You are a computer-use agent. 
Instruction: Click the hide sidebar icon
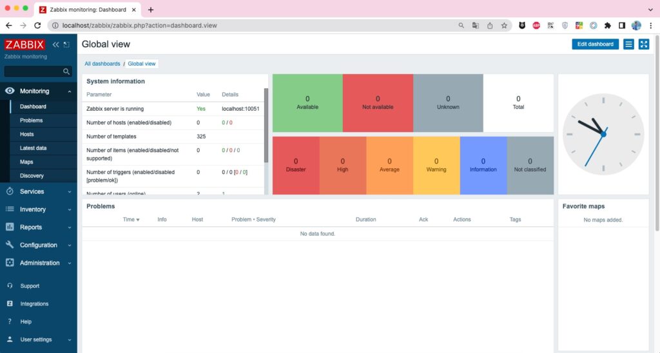coord(66,44)
